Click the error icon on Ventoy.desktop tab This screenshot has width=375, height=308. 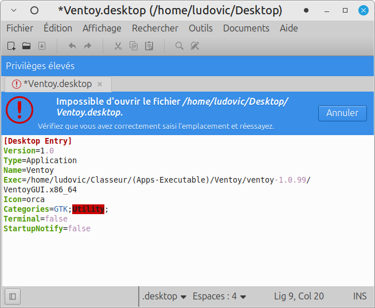pyautogui.click(x=17, y=84)
